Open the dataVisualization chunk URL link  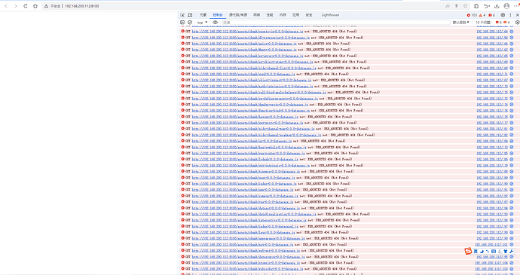(x=254, y=214)
